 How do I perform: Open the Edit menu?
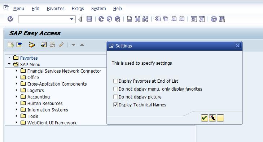tap(35, 9)
